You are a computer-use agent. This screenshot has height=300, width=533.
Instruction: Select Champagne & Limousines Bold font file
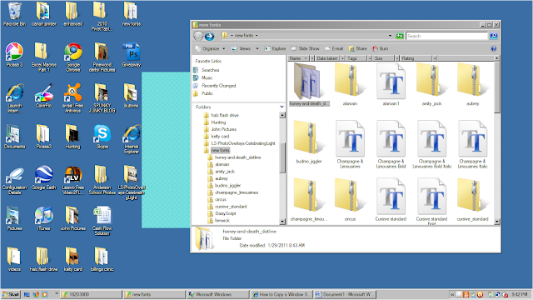(x=391, y=144)
